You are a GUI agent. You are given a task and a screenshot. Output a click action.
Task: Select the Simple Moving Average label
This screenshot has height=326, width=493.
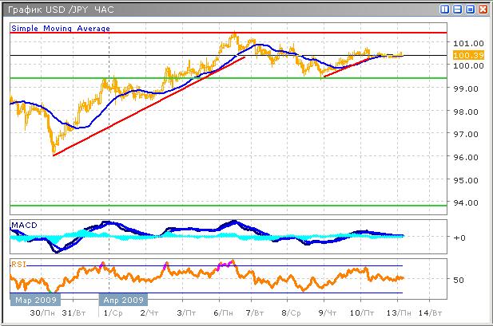pos(61,28)
